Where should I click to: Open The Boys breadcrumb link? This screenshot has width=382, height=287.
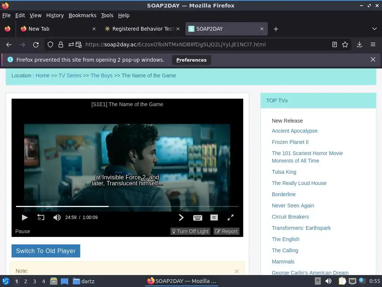[101, 75]
